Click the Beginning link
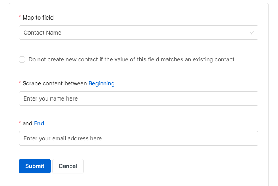 (101, 83)
